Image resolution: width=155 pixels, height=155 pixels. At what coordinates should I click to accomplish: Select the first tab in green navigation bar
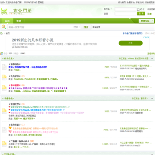click(x=7, y=21)
